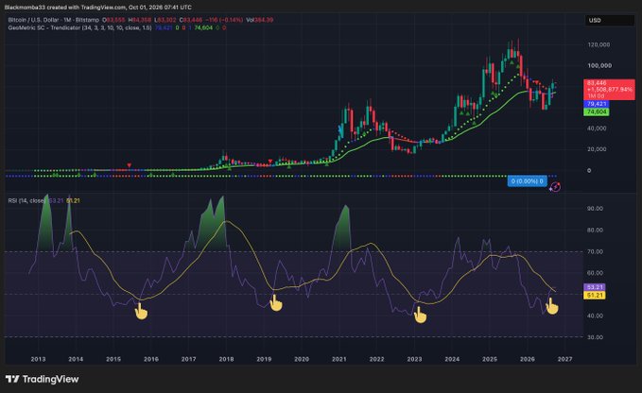Click the 2015 label on the time axis

[x=113, y=359]
